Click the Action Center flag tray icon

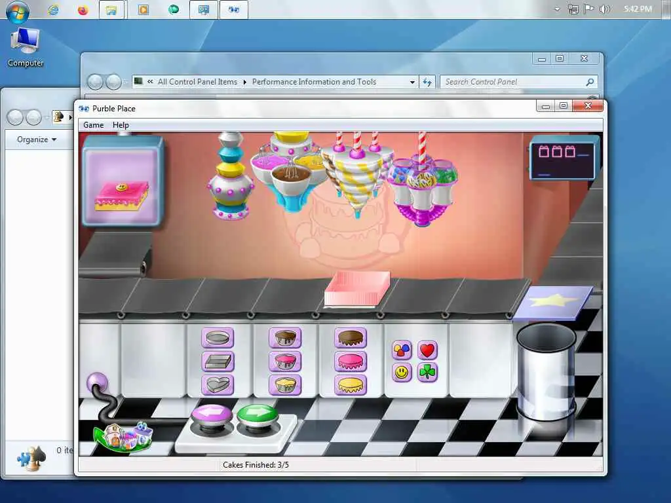point(588,9)
